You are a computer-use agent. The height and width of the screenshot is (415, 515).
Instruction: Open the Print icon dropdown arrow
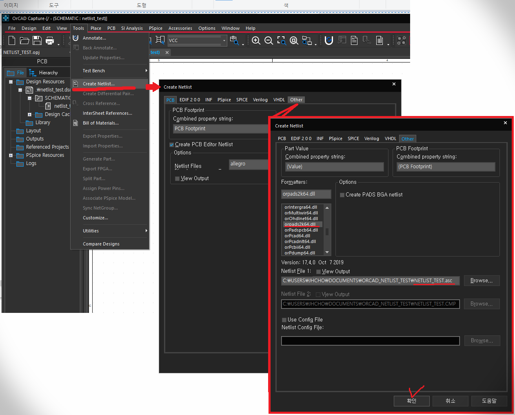(58, 44)
